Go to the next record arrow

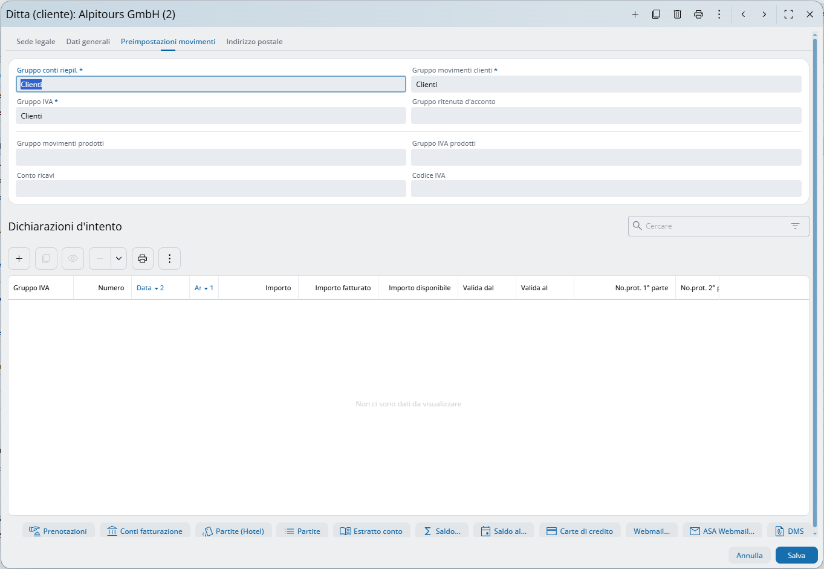click(764, 15)
